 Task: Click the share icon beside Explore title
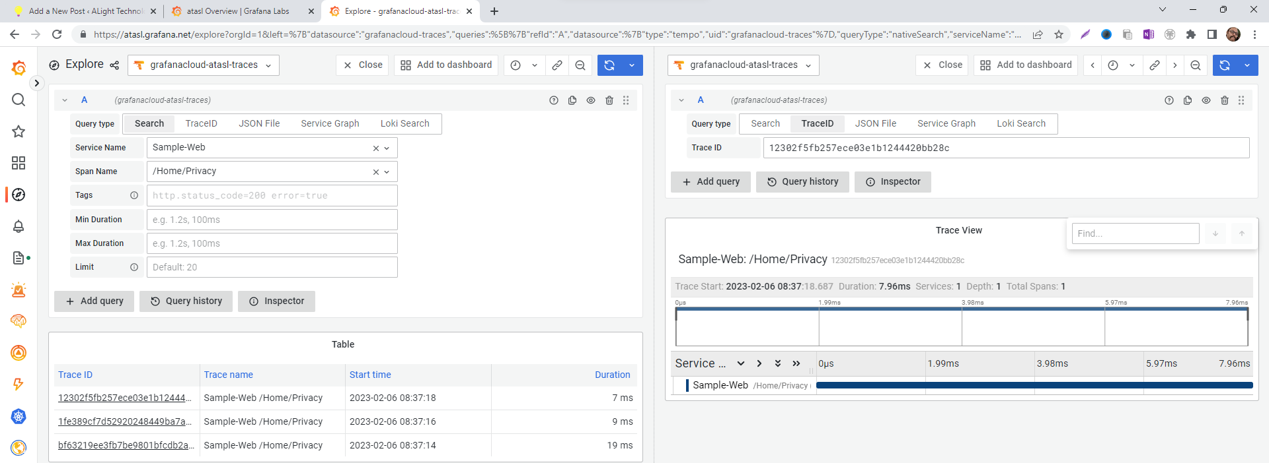coord(114,65)
